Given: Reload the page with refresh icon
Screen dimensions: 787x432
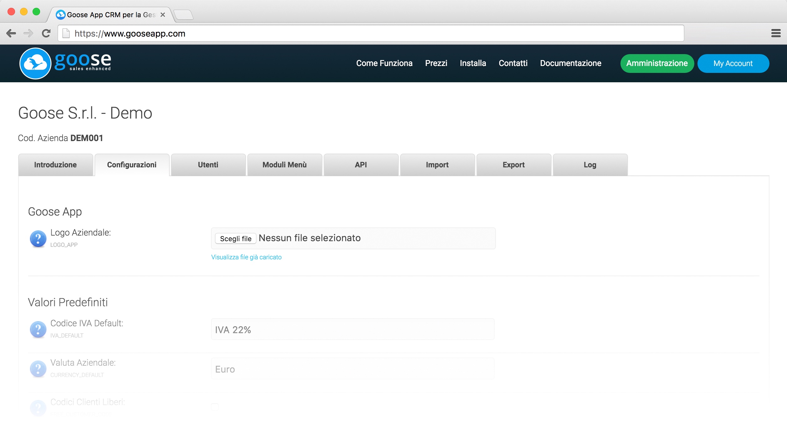Looking at the screenshot, I should point(46,33).
